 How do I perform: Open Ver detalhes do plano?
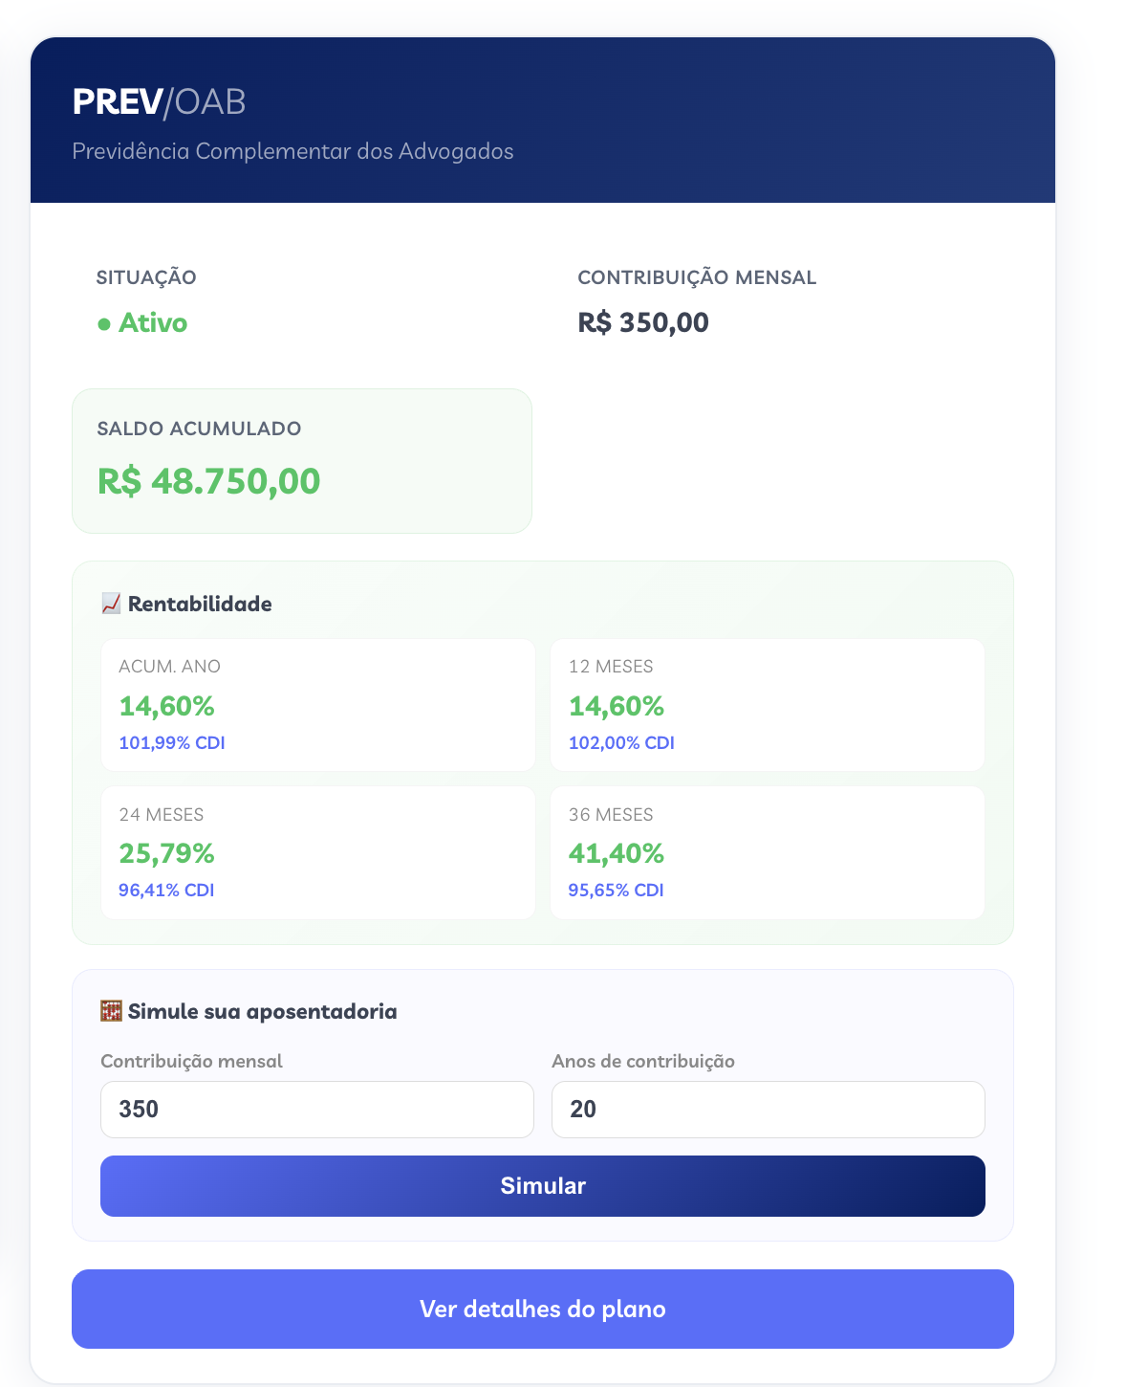pyautogui.click(x=542, y=1309)
